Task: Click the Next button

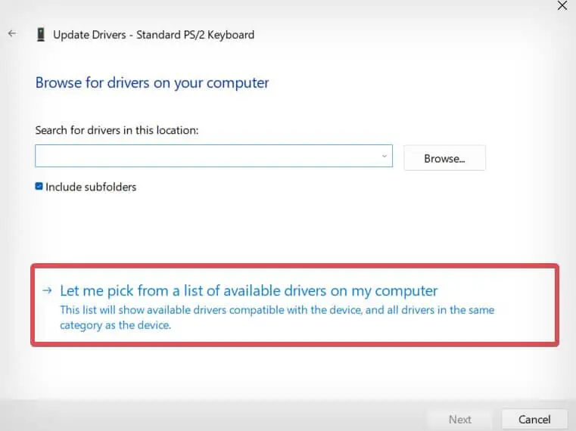Action: click(x=459, y=419)
